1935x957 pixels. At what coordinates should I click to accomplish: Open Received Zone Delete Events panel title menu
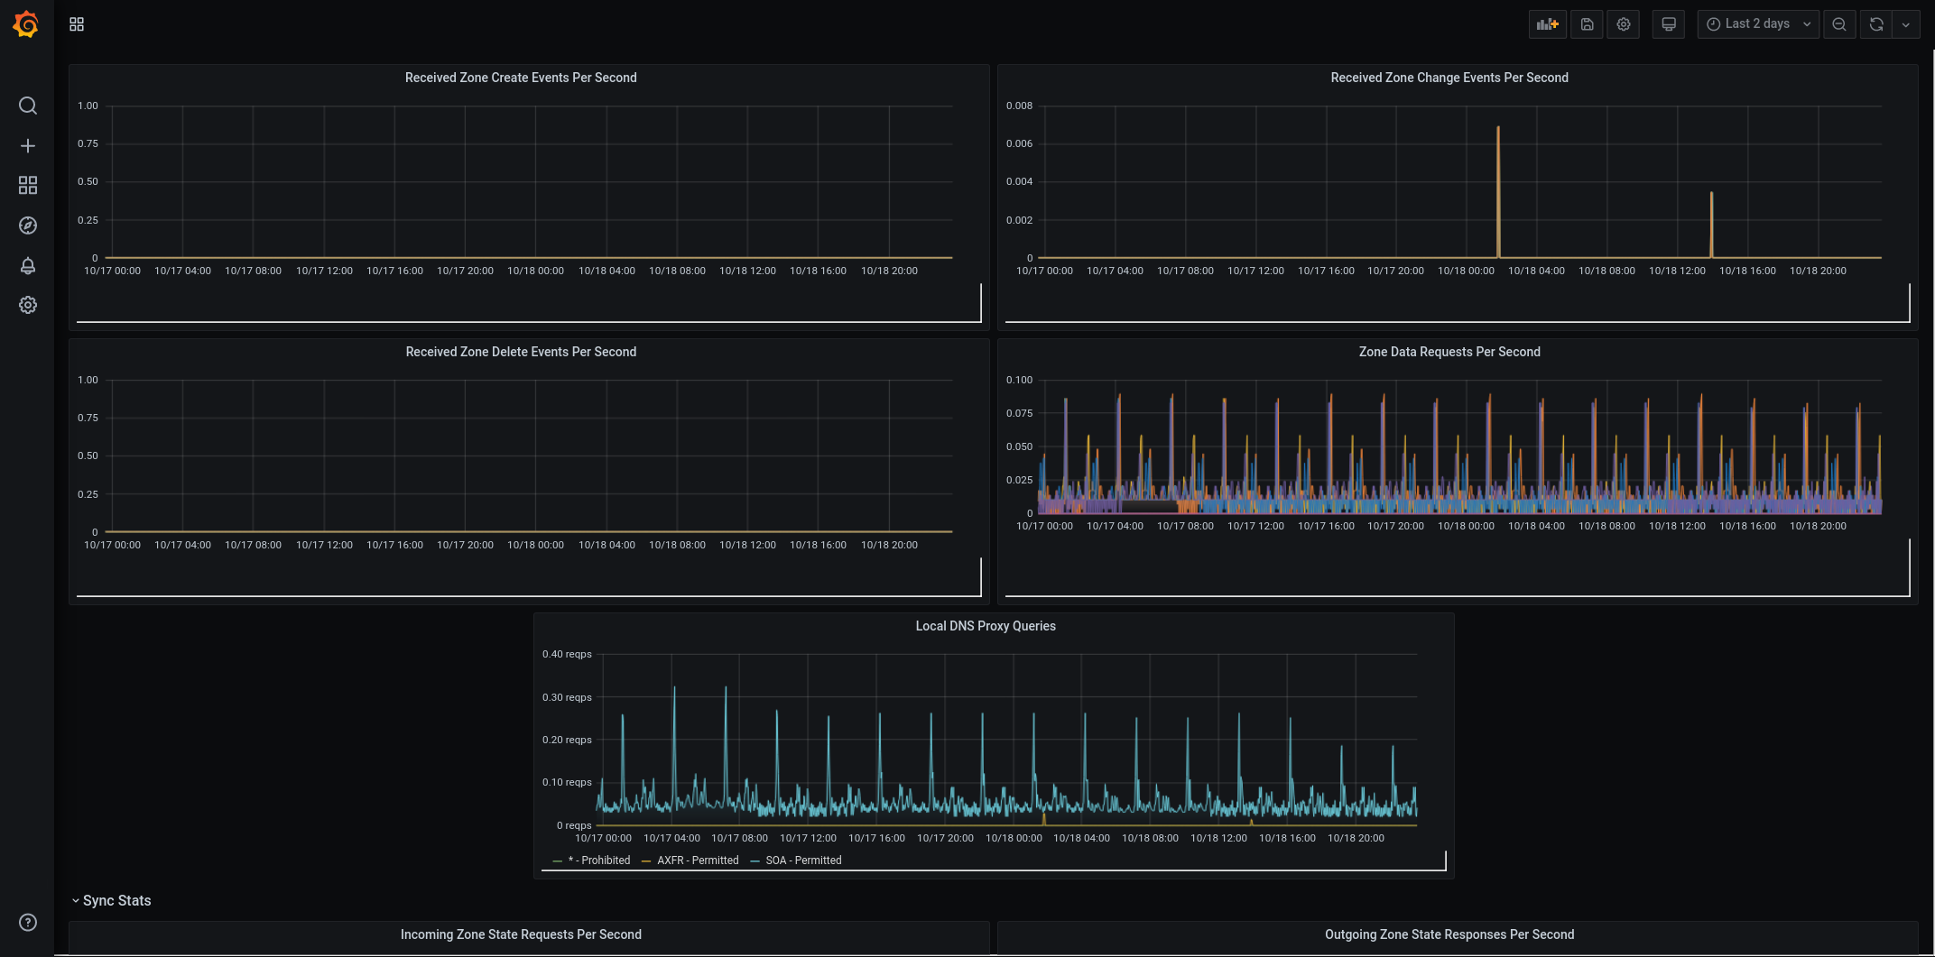tap(521, 352)
